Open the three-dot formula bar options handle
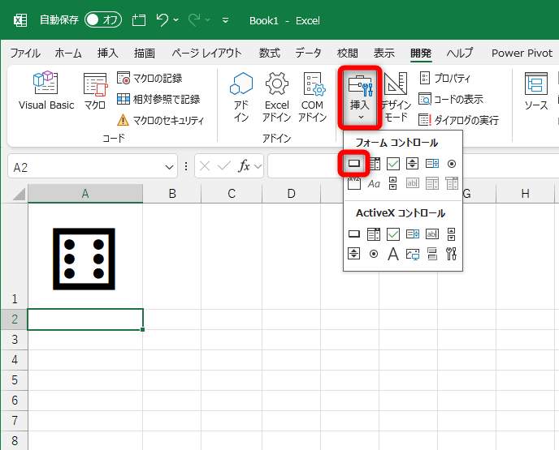Image resolution: width=559 pixels, height=450 pixels. click(x=186, y=166)
